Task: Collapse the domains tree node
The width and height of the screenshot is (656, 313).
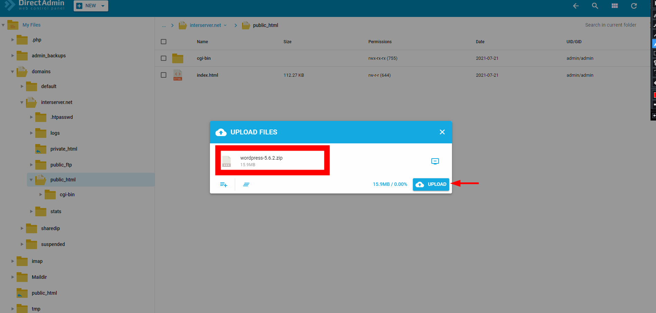Action: coord(12,72)
